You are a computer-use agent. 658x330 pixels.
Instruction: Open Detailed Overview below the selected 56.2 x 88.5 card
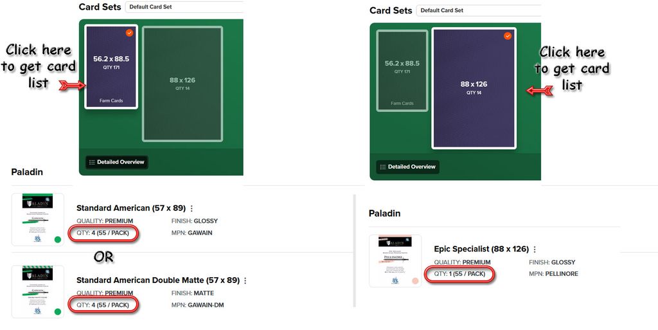click(116, 162)
